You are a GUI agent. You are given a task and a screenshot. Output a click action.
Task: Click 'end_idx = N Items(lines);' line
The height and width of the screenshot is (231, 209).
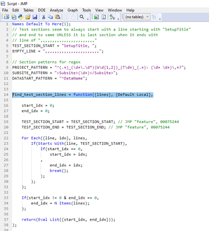(60, 203)
